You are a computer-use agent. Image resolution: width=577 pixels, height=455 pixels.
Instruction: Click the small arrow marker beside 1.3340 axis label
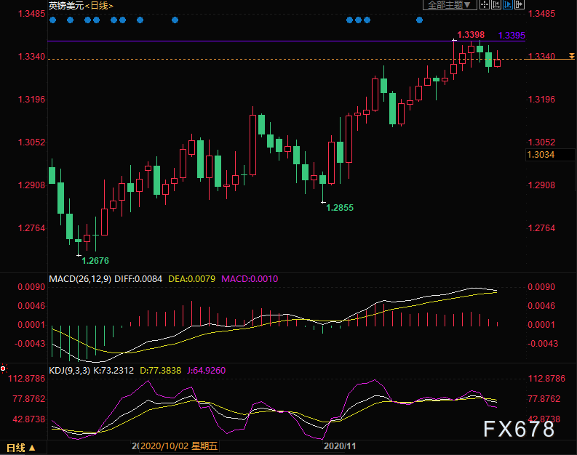572,56
